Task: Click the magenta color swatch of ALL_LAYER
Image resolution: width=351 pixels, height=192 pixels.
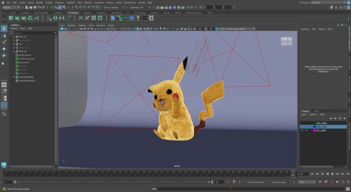Action: [x=314, y=131]
